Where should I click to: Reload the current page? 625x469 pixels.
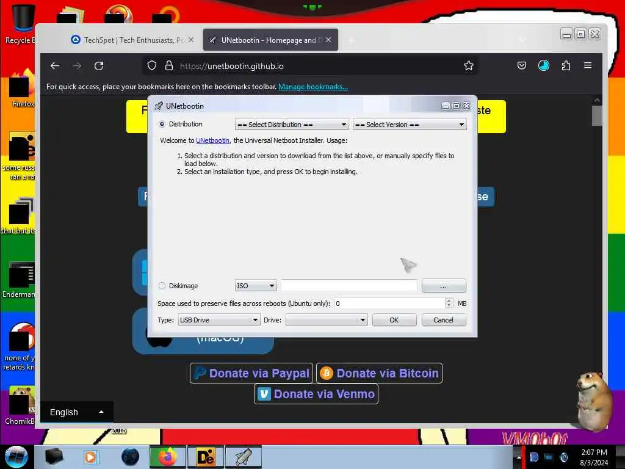click(99, 66)
